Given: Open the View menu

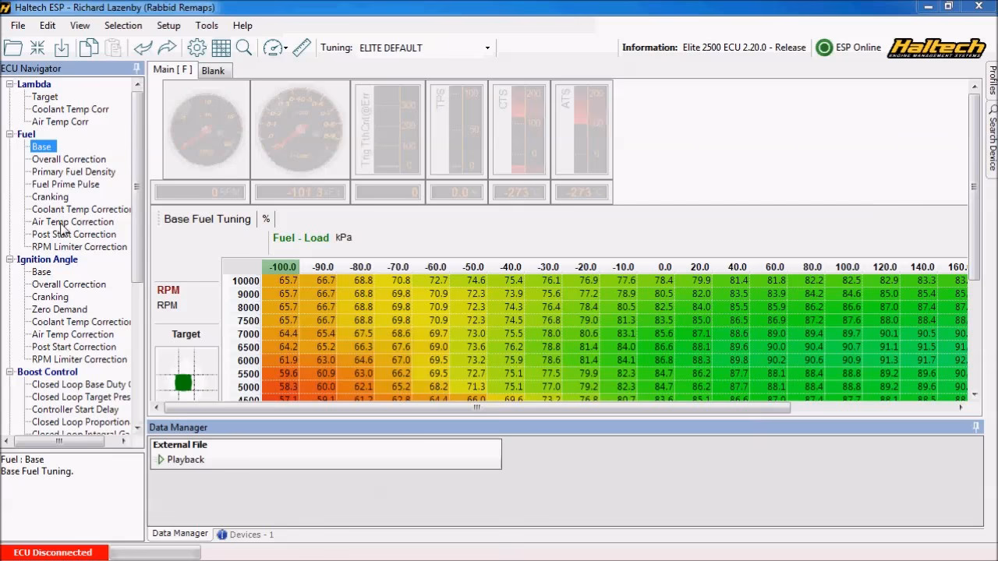Looking at the screenshot, I should pos(80,26).
